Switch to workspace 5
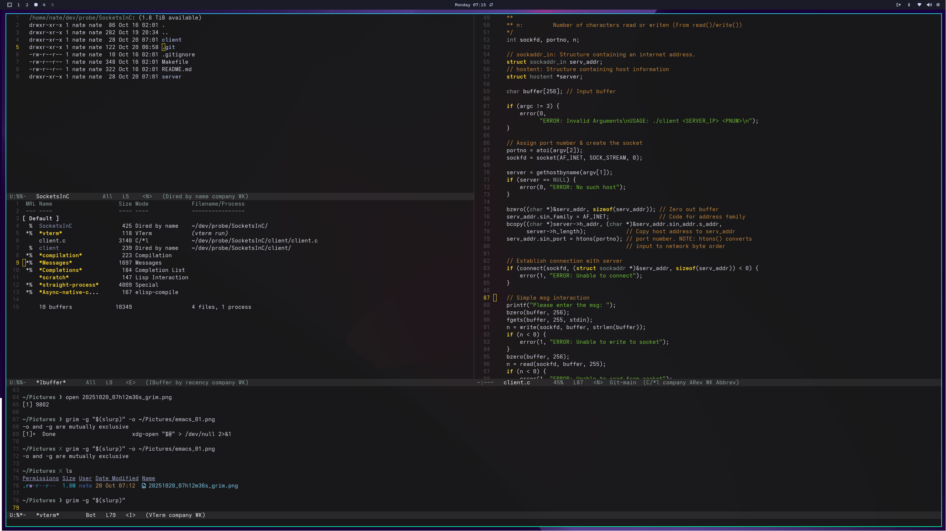Image resolution: width=946 pixels, height=531 pixels. (x=52, y=5)
